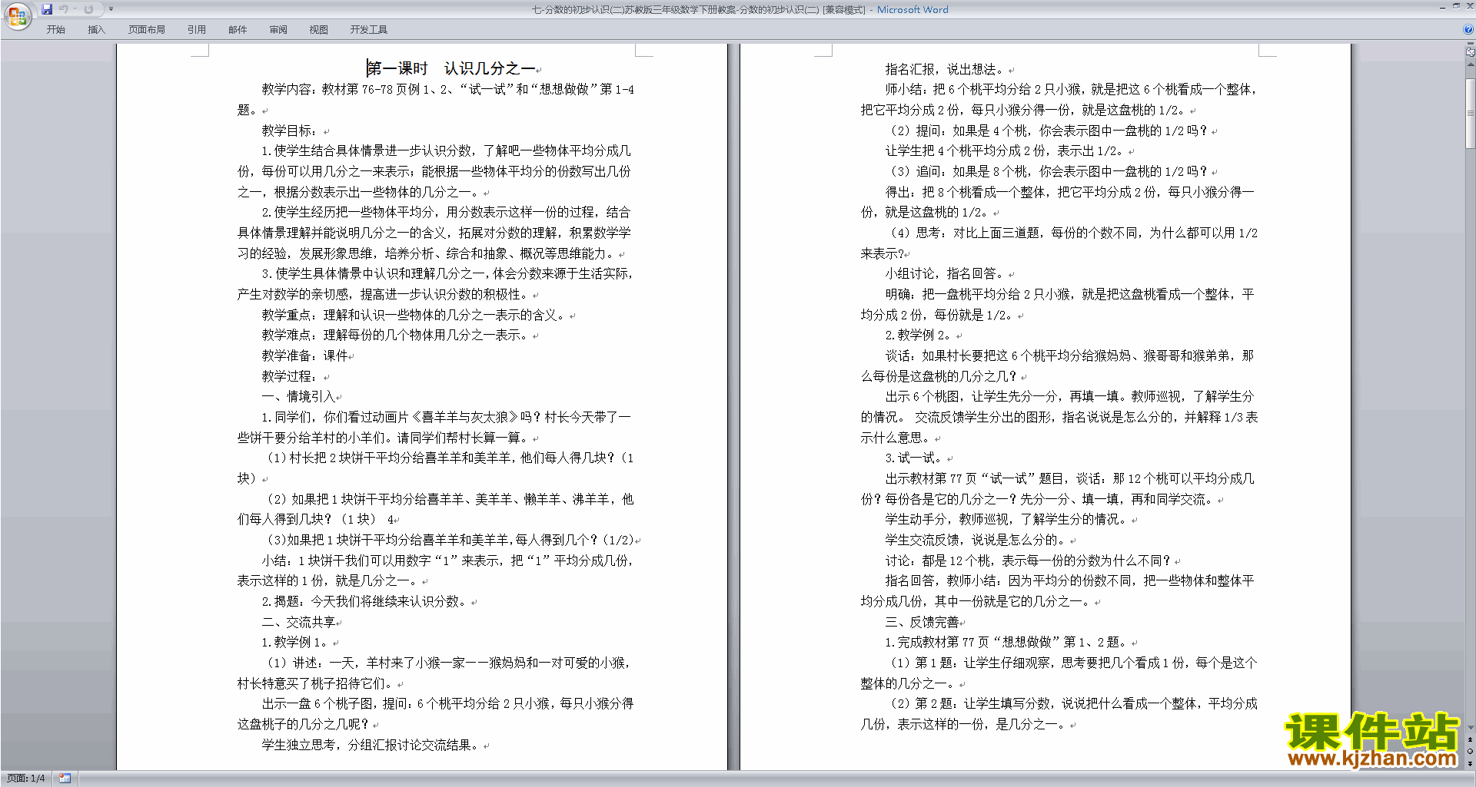
Task: Switch to the 引用 tab
Action: coord(197,30)
